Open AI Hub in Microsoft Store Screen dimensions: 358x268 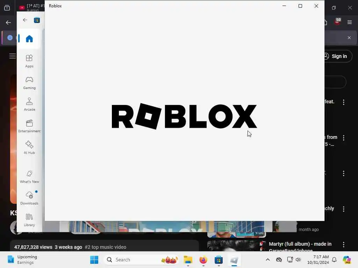[29, 148]
